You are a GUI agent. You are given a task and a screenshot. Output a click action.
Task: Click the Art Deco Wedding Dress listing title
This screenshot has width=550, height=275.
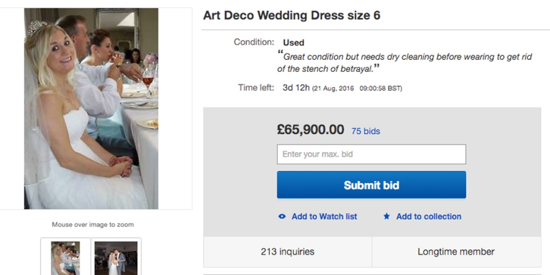point(292,16)
